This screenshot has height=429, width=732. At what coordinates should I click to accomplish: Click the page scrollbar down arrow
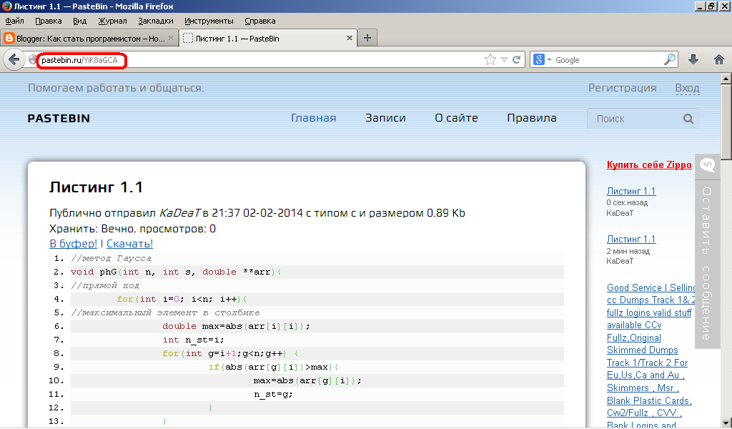pos(726,423)
